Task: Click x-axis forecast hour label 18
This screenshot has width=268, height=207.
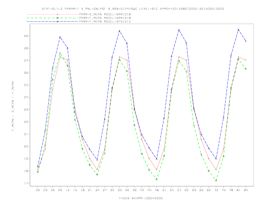Action: point(82,190)
